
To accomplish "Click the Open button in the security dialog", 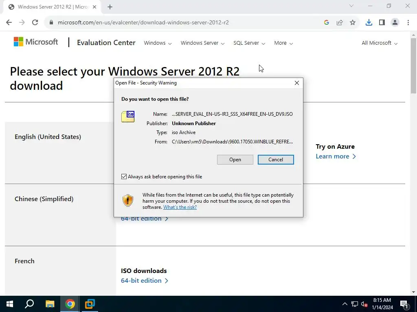I will click(235, 159).
